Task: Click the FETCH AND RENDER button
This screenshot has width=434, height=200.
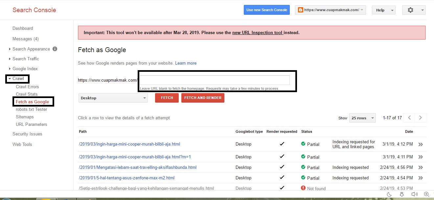Action: coord(203,98)
